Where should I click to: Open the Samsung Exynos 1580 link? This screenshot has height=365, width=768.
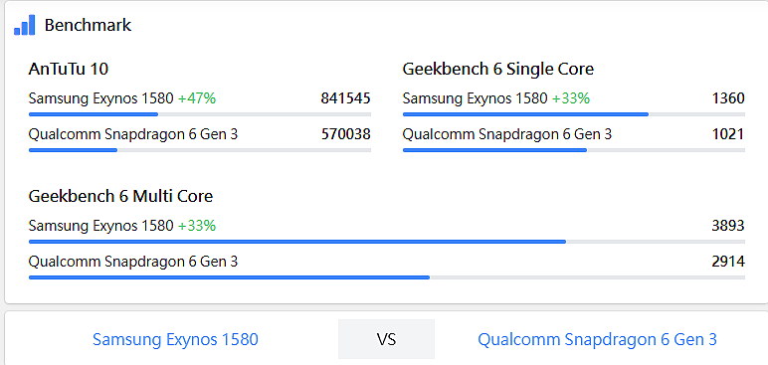(175, 339)
